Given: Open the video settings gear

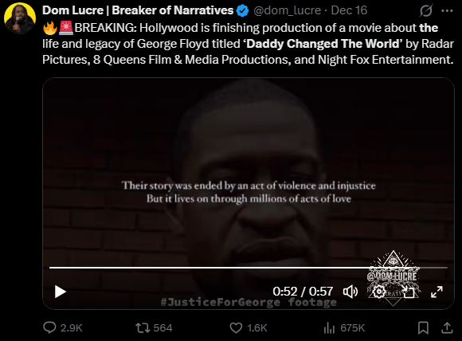Looking at the screenshot, I should (x=379, y=292).
